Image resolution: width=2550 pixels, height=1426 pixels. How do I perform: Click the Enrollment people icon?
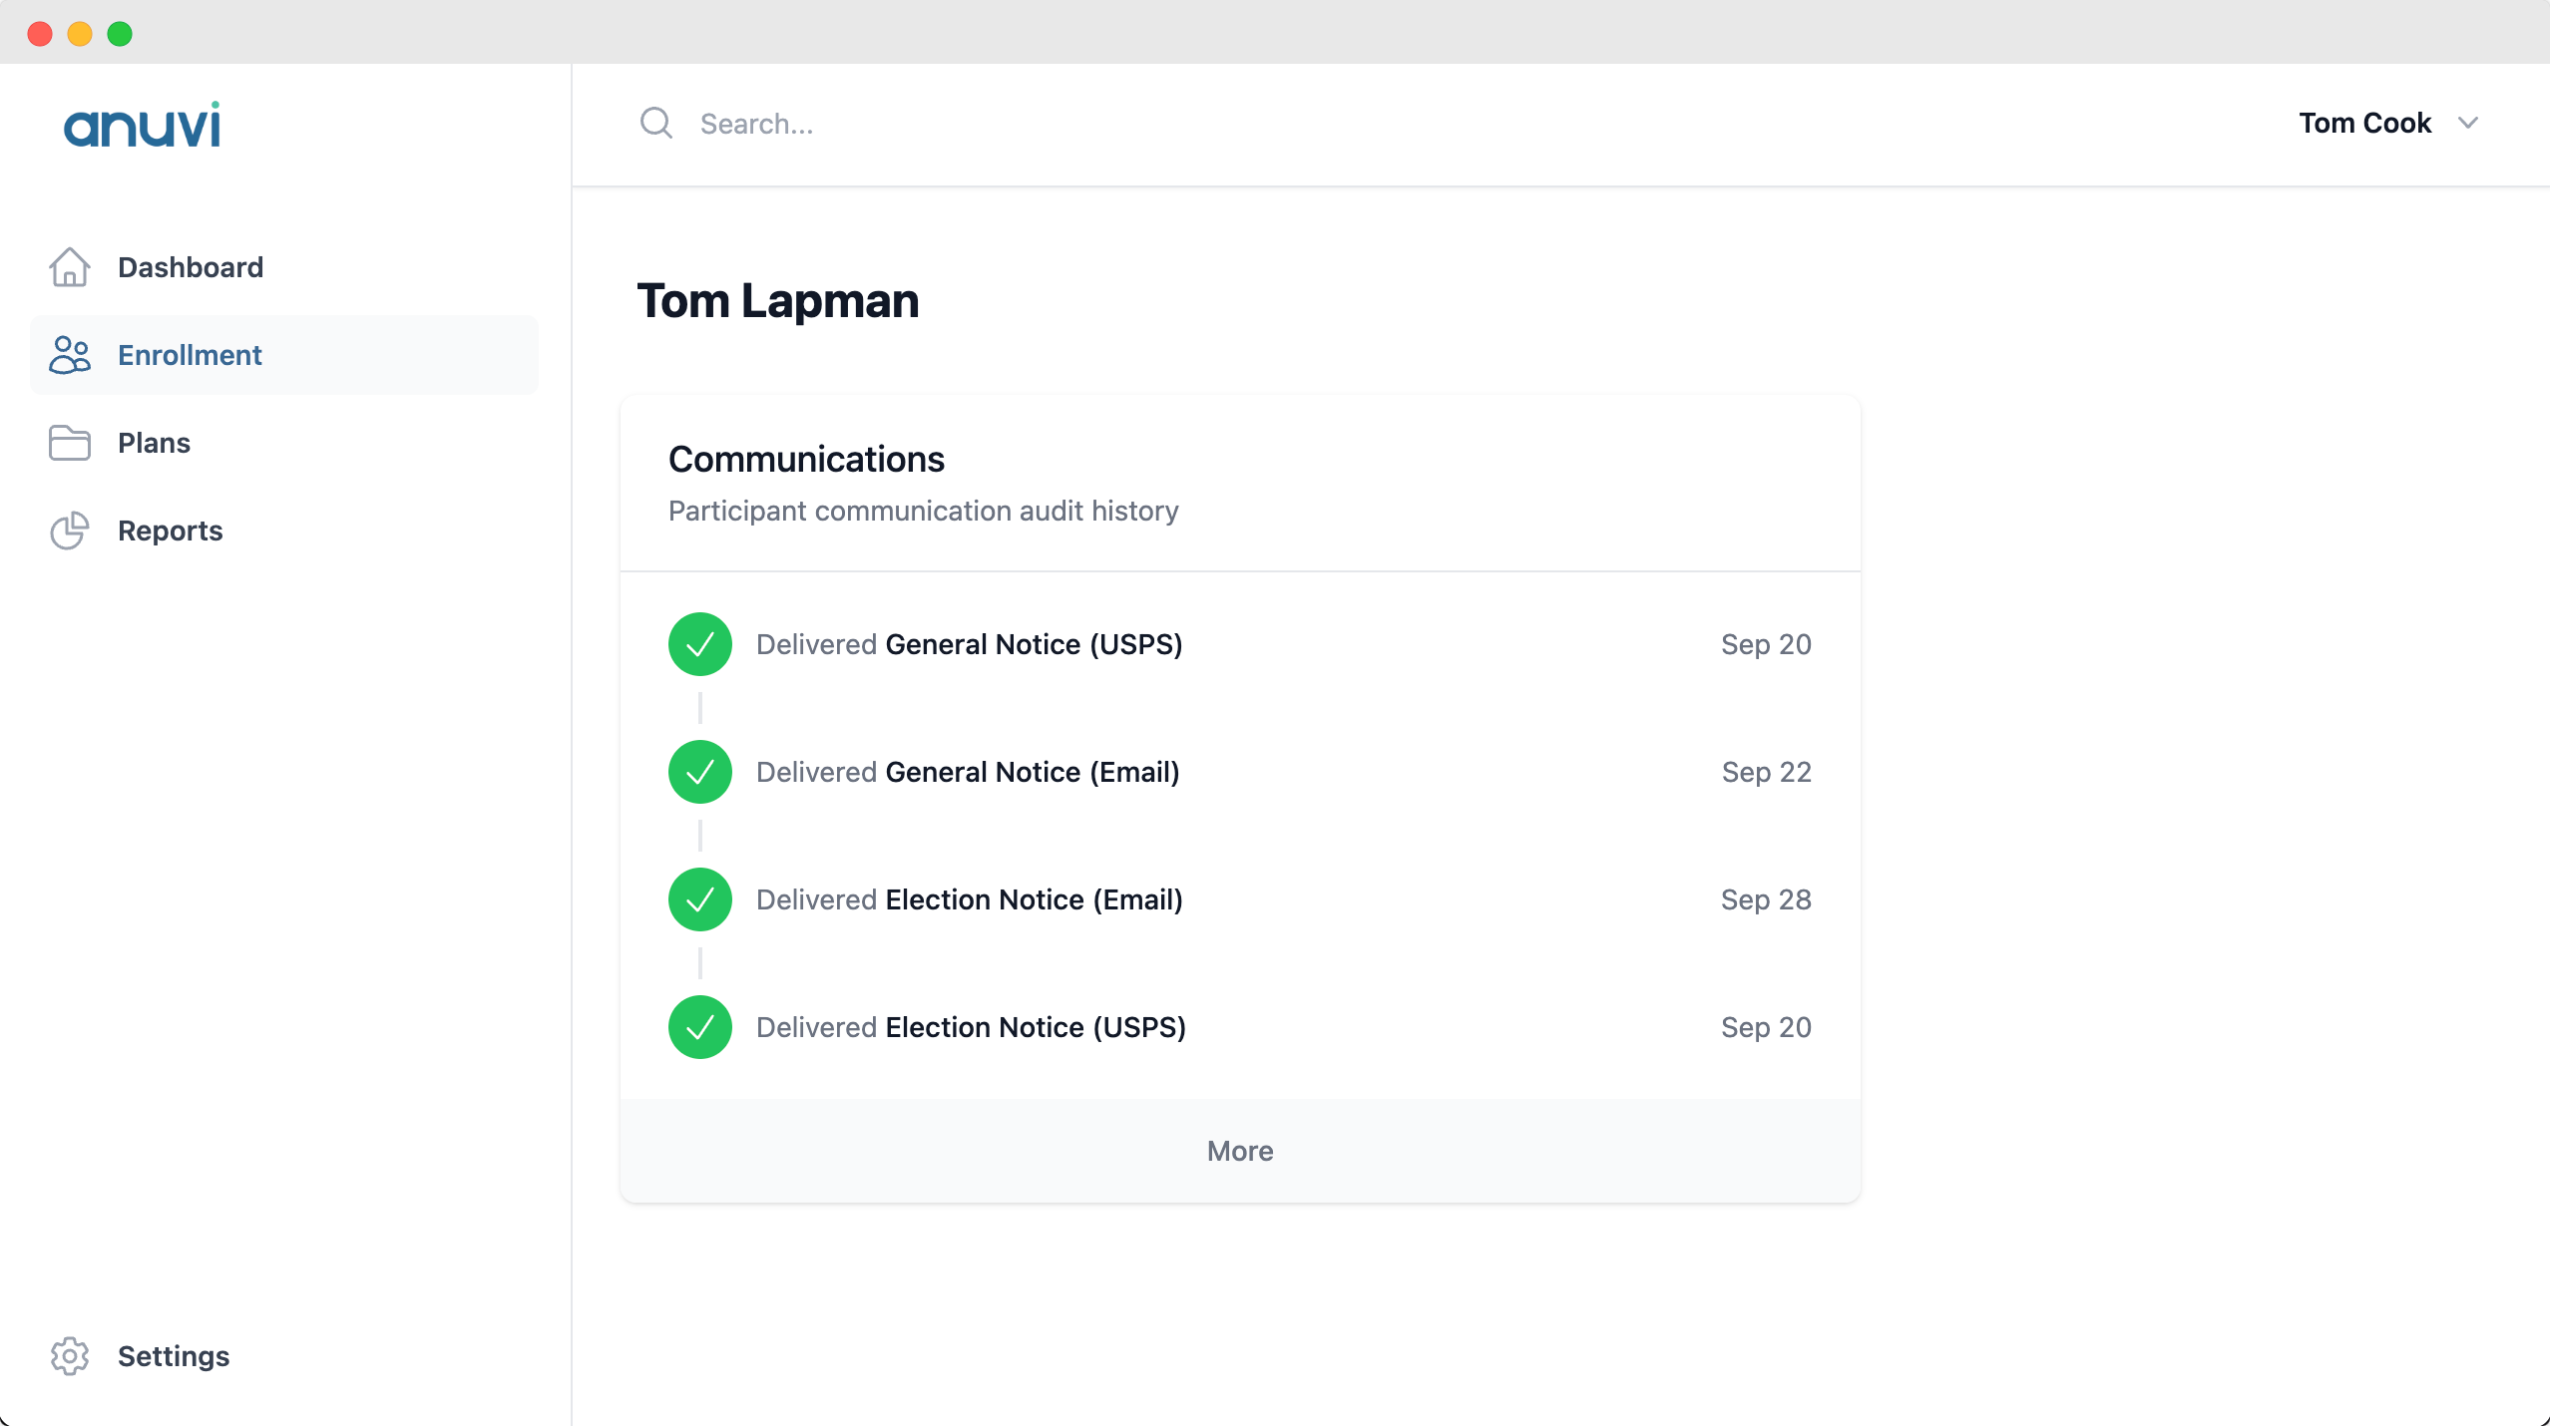pos(70,355)
